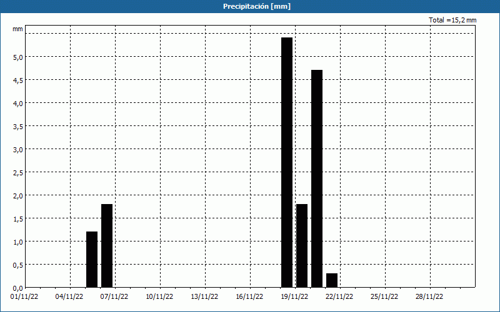
Task: Select the Total =15,2 mm label
Action: (452, 20)
